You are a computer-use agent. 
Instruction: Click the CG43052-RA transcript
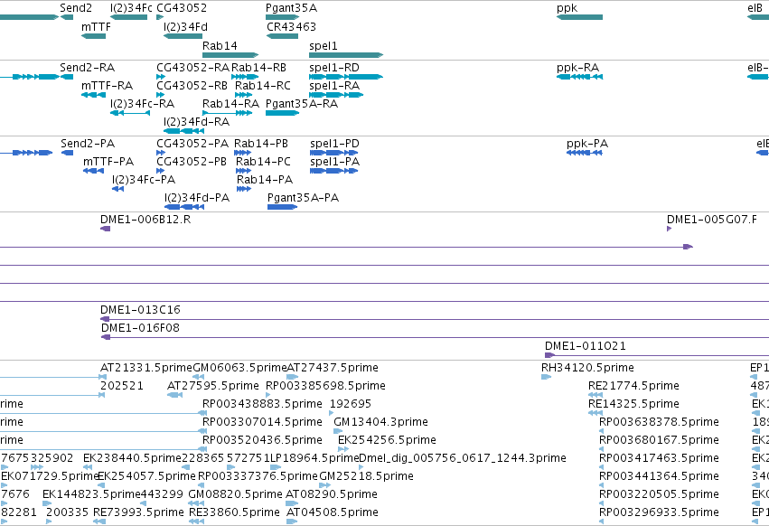tap(161, 77)
